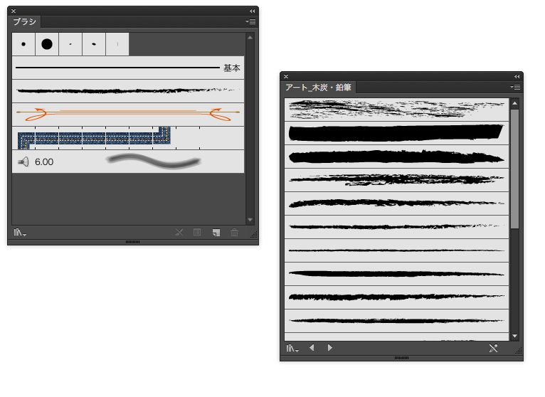Open the アート_木炭・鉛筆 panel flyout menu
Image resolution: width=545 pixels, height=397 pixels.
[x=516, y=87]
